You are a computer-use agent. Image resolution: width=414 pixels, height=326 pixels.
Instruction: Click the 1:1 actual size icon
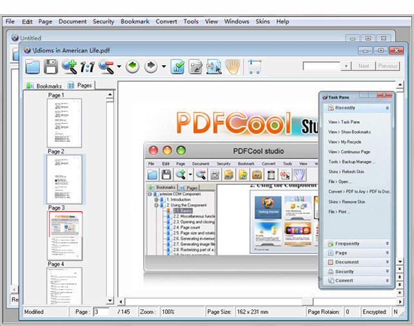[x=88, y=67]
